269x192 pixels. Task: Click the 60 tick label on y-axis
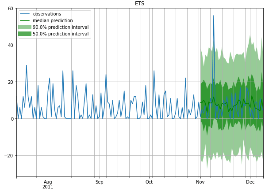10,8
